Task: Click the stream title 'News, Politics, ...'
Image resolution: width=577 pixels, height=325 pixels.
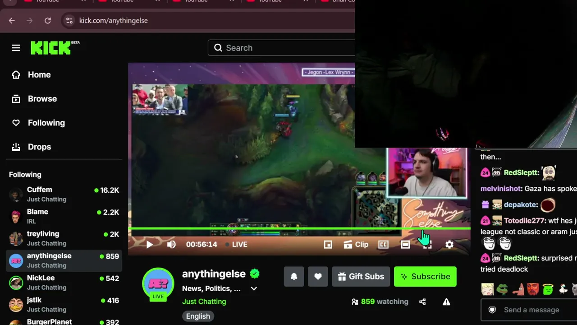Action: (x=211, y=288)
